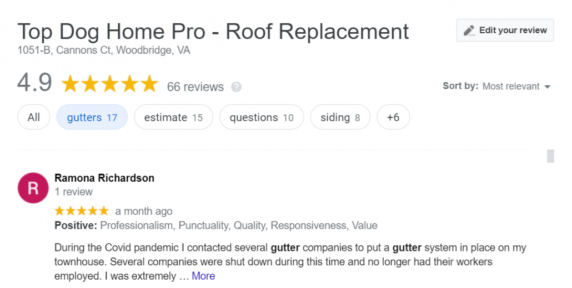The height and width of the screenshot is (288, 572).
Task: Click Ramona's five-star review rating
Action: pos(82,211)
